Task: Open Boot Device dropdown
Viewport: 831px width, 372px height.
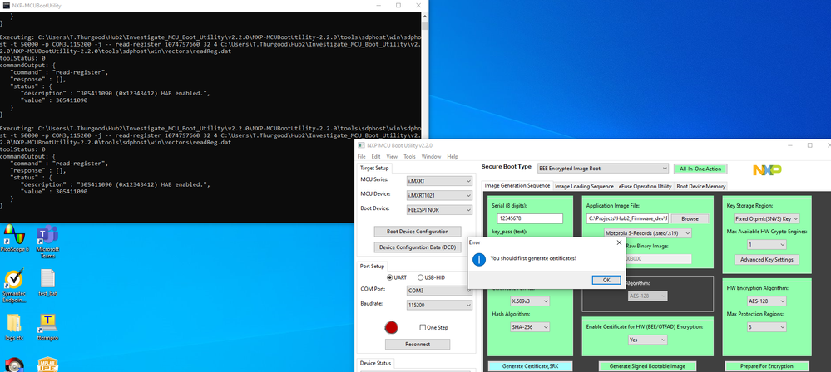Action: point(439,210)
